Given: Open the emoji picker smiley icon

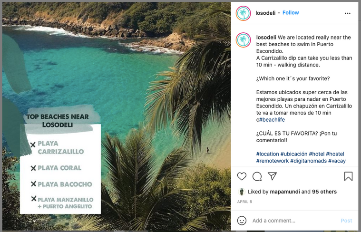Looking at the screenshot, I should [x=242, y=221].
